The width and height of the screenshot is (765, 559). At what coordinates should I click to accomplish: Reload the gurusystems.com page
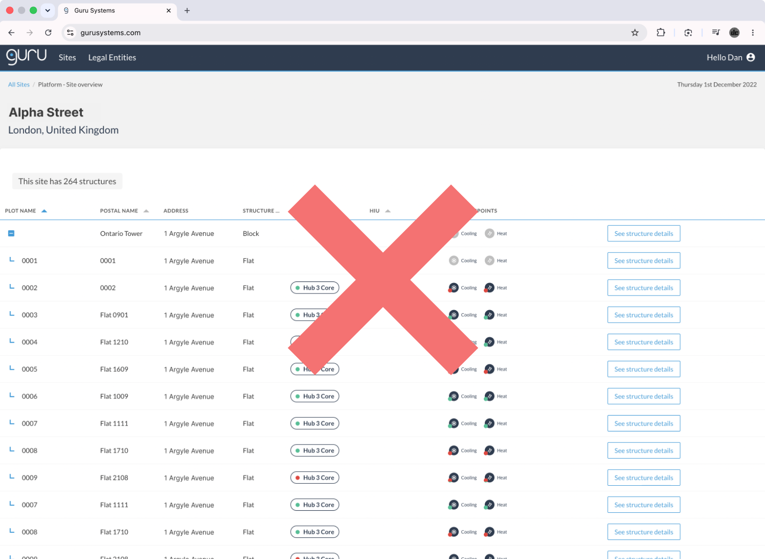point(48,33)
